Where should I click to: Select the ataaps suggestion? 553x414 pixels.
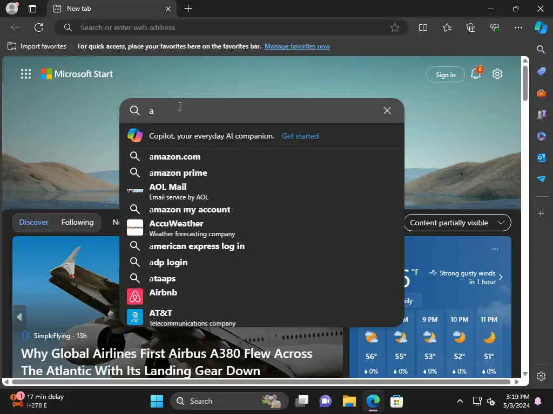click(262, 279)
